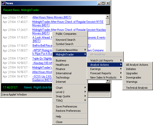This screenshot has height=125, width=153.
Task: Click the News window title bar icon
Action: point(3,3)
